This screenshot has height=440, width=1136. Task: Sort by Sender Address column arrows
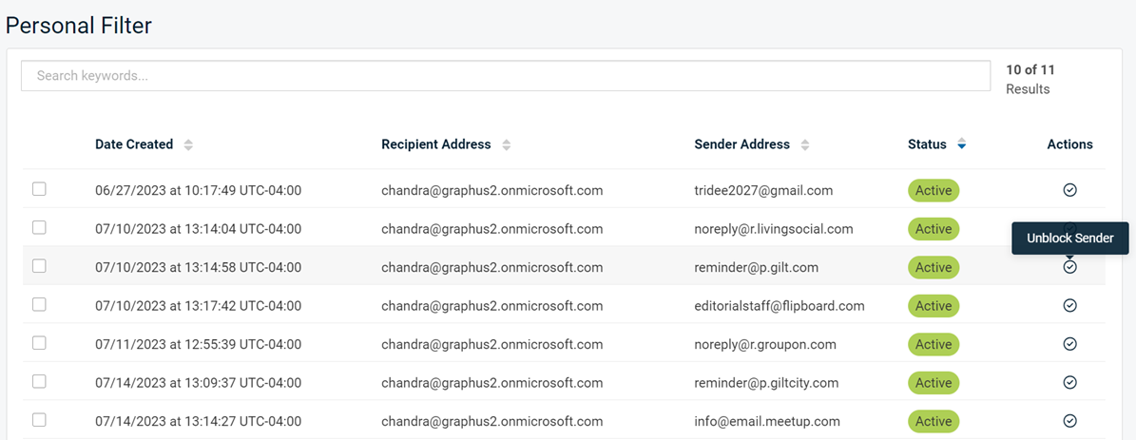coord(805,144)
